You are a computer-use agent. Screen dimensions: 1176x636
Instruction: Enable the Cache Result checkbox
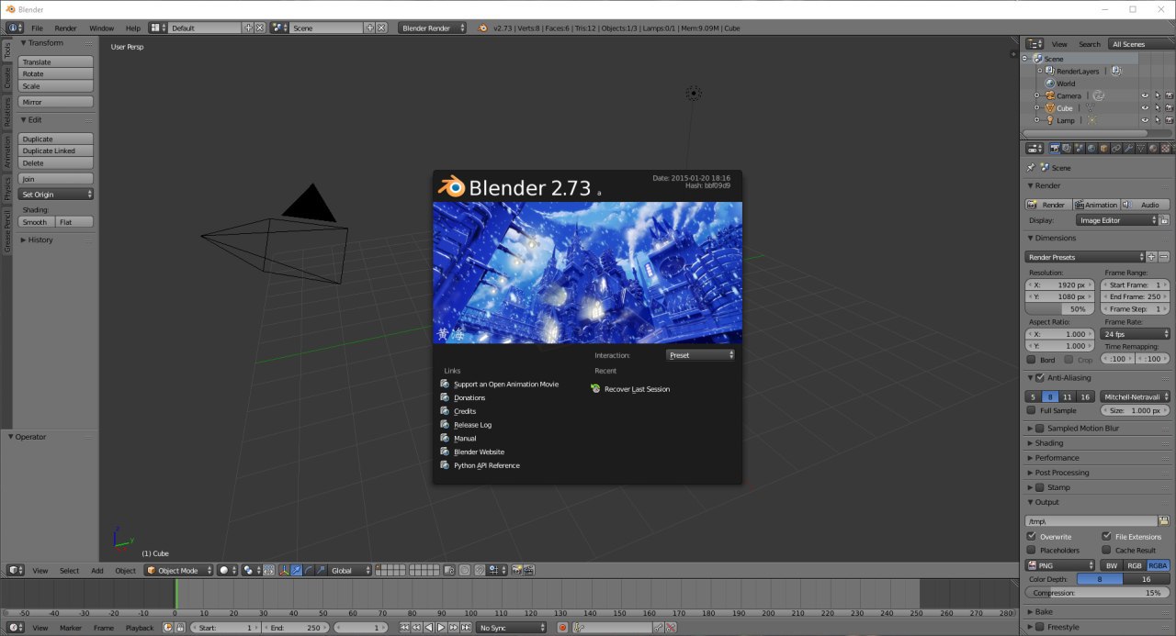pyautogui.click(x=1106, y=550)
